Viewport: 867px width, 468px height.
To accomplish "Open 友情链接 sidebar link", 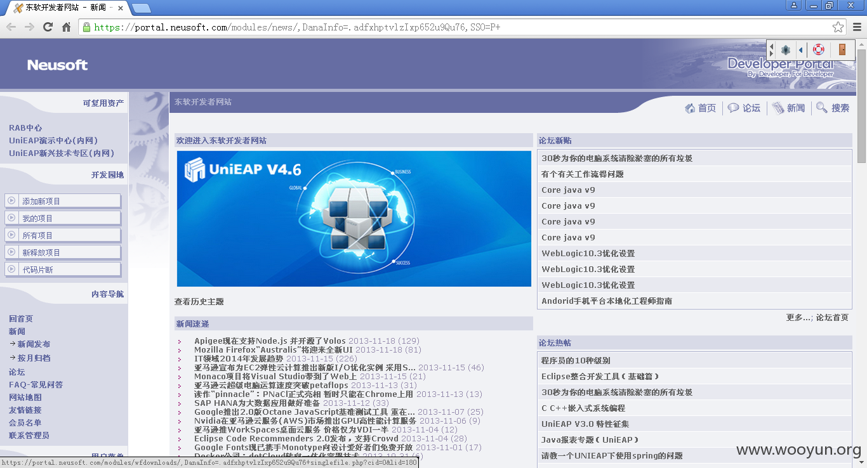I will coord(25,410).
